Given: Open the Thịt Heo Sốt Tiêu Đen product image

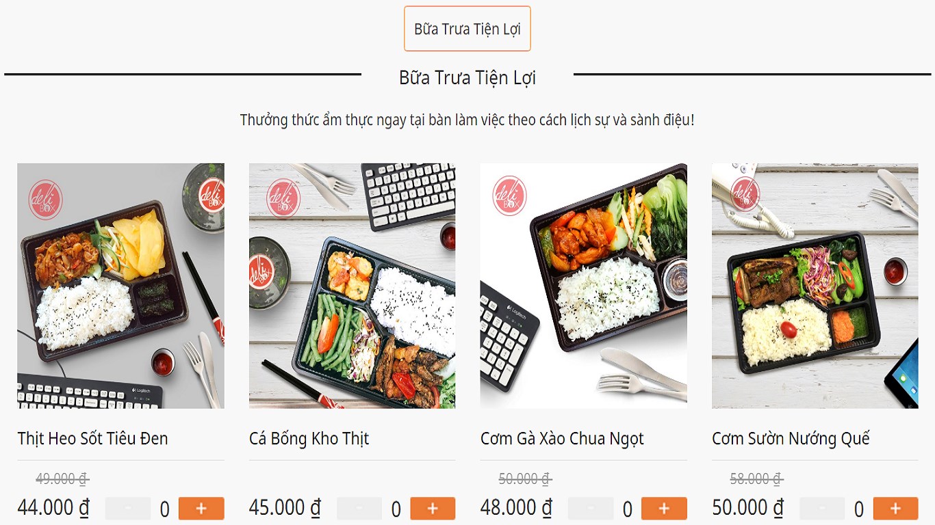Looking at the screenshot, I should (x=120, y=286).
